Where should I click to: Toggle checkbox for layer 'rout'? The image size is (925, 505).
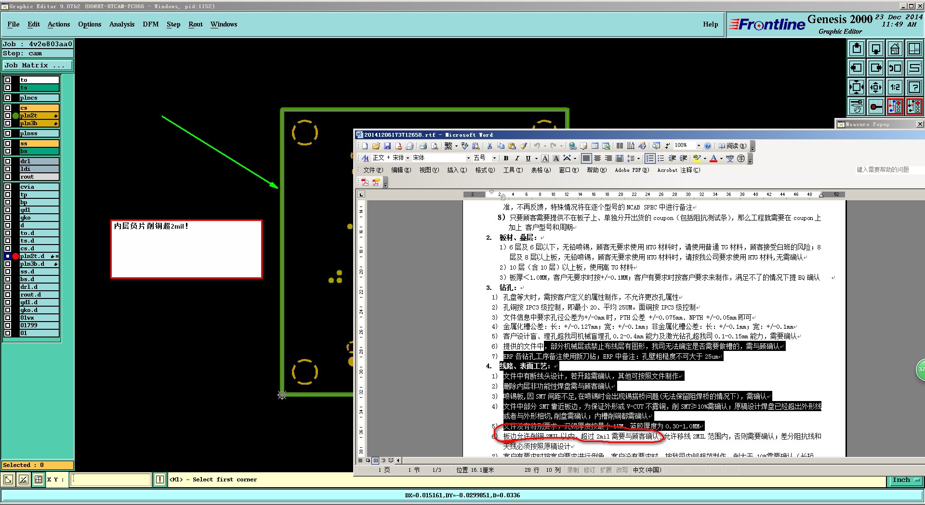8,177
